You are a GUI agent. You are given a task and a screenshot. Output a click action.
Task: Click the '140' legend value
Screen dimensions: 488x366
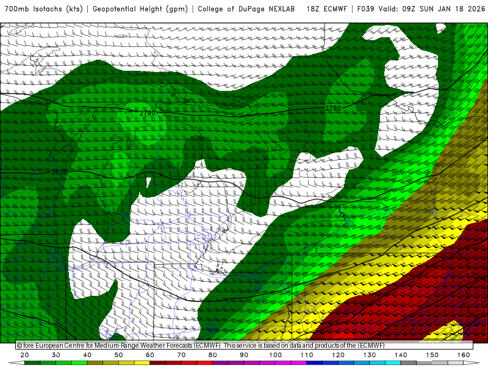401,355
